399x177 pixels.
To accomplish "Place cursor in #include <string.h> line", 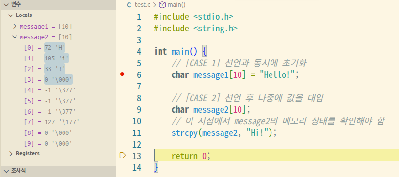I will 195,29.
